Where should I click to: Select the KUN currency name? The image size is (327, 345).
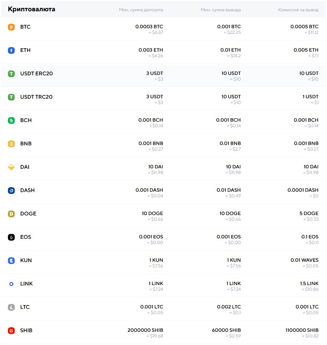26,260
